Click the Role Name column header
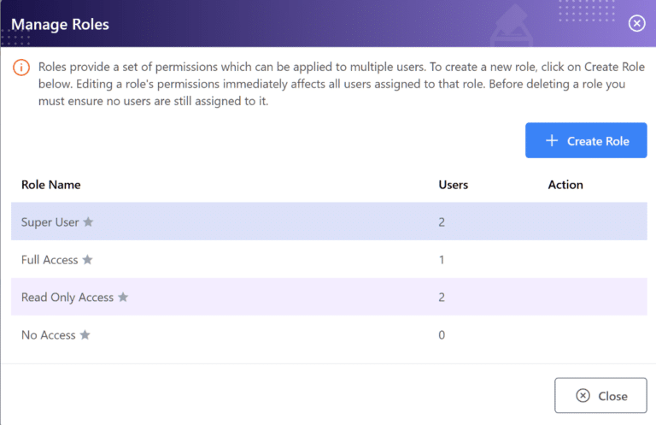This screenshot has width=656, height=425. [51, 185]
